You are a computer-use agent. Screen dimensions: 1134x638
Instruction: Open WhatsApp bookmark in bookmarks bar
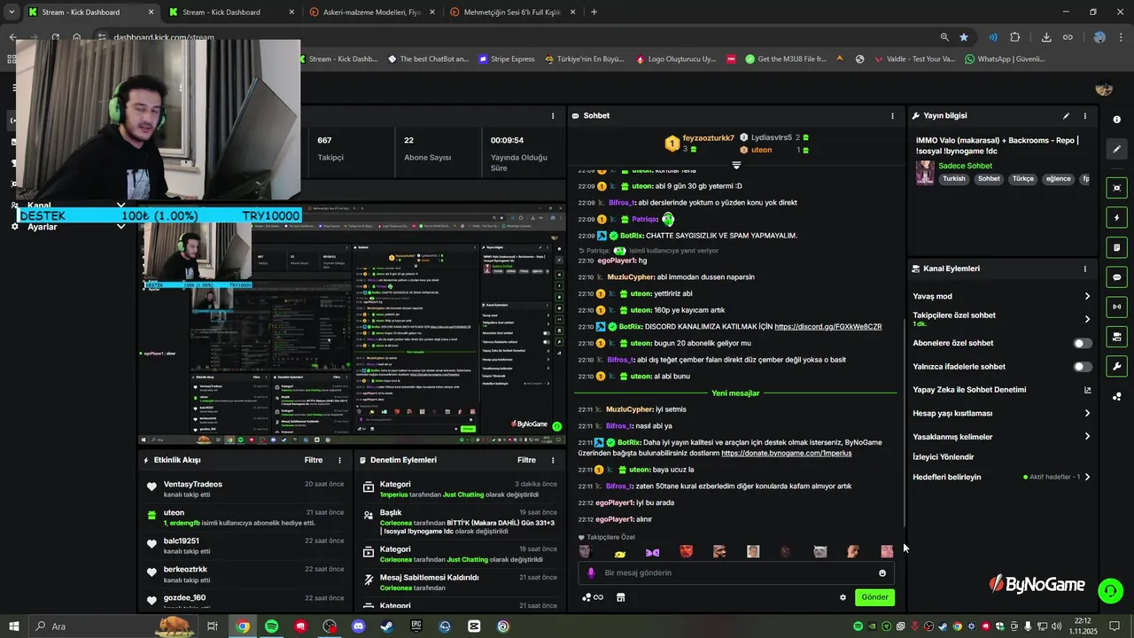pyautogui.click(x=1006, y=59)
